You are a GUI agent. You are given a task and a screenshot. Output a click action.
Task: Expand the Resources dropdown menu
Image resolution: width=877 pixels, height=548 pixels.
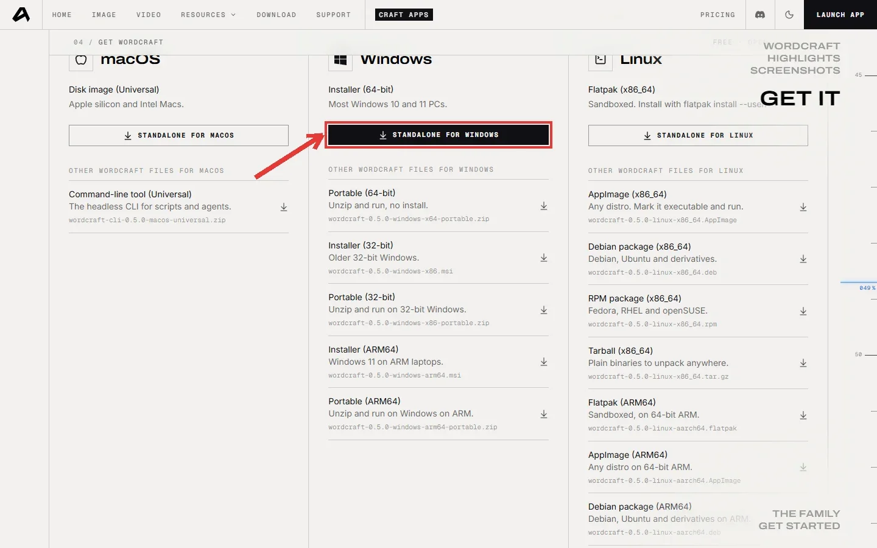click(208, 15)
